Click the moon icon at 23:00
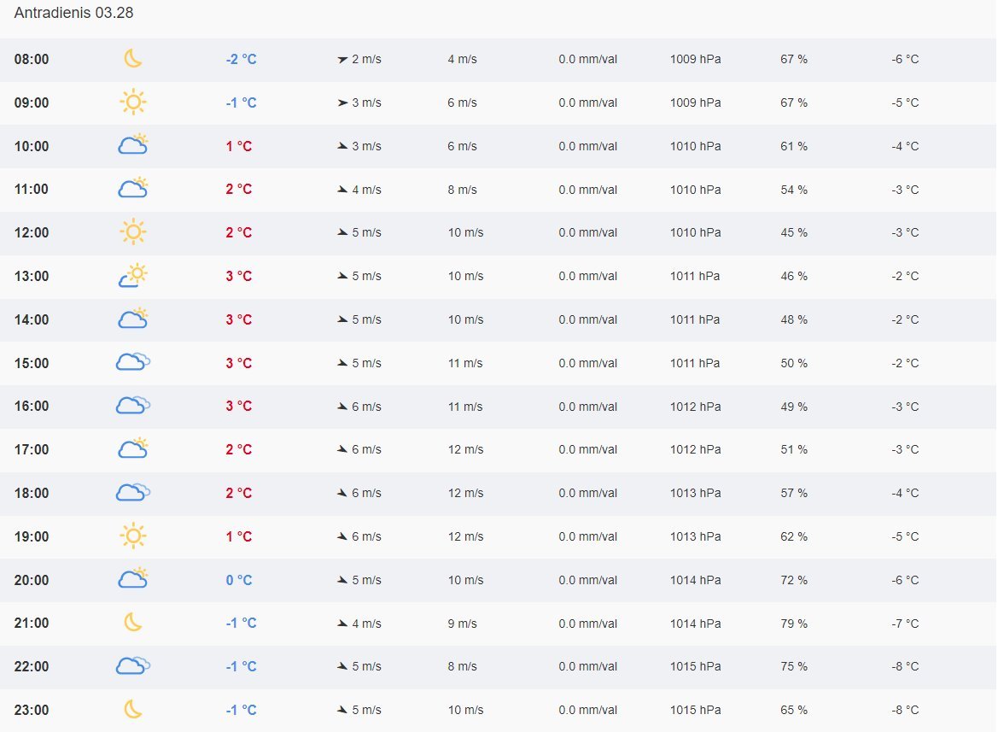Image resolution: width=998 pixels, height=732 pixels. [x=132, y=709]
